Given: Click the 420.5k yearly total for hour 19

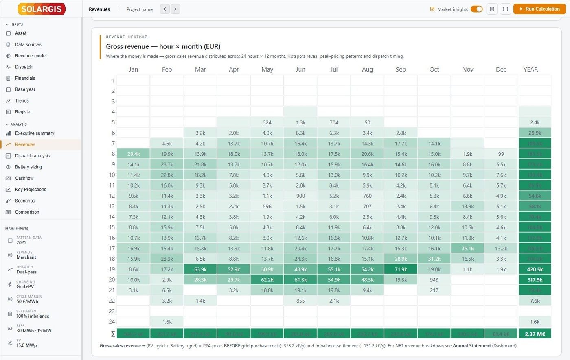Looking at the screenshot, I should [x=535, y=269].
